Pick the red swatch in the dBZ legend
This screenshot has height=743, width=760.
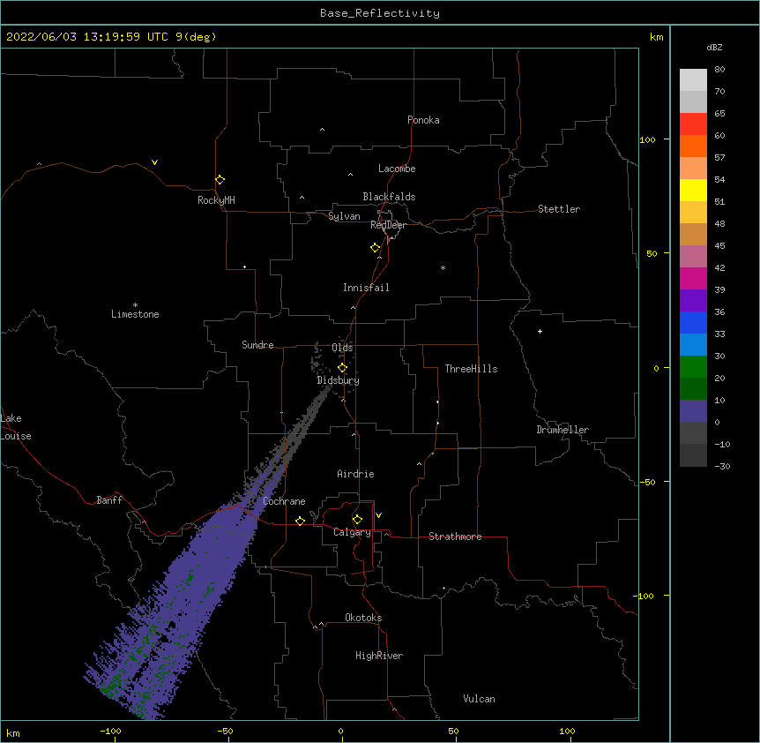pyautogui.click(x=693, y=124)
